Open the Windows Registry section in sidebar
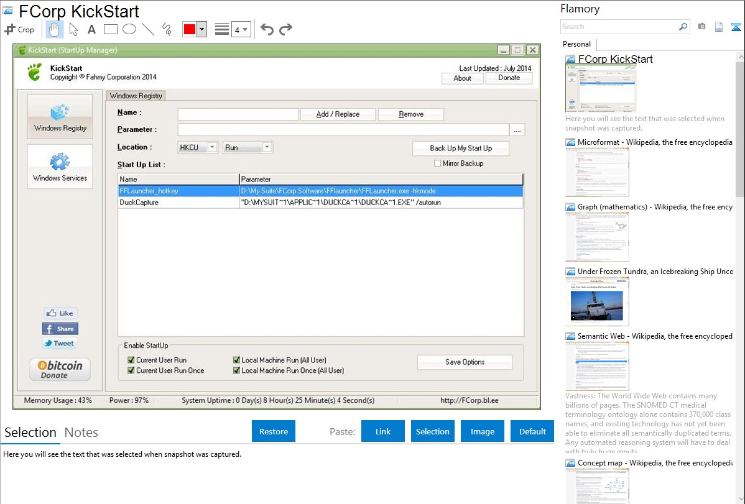 pos(60,116)
